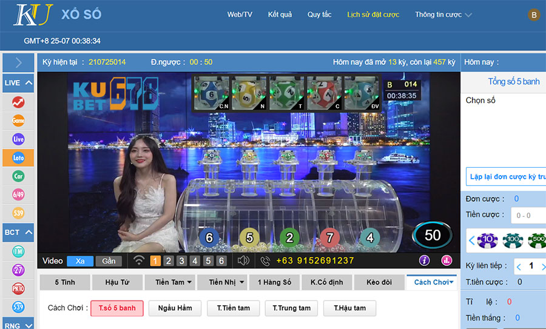Select the Hậu Tứ tab
The image size is (546, 329).
(117, 282)
